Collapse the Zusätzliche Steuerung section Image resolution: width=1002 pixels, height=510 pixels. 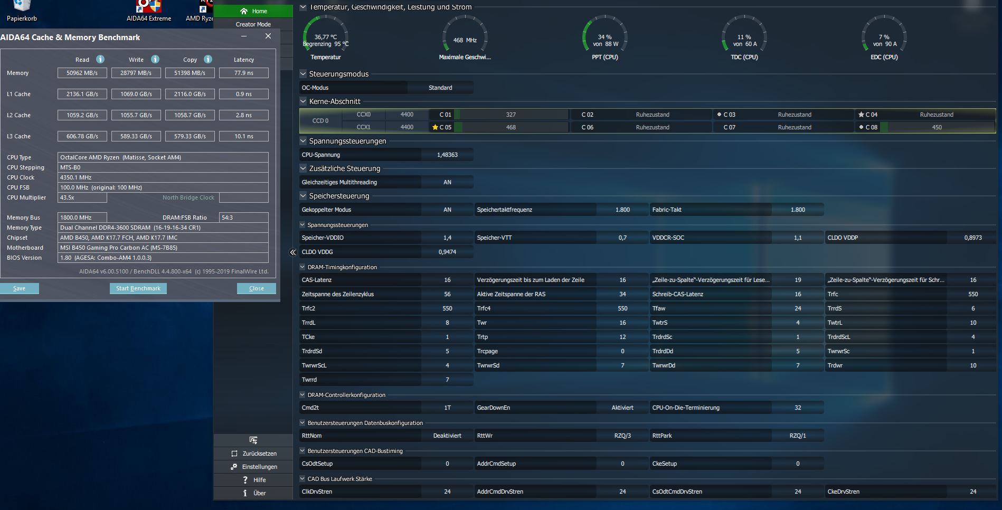tap(303, 168)
